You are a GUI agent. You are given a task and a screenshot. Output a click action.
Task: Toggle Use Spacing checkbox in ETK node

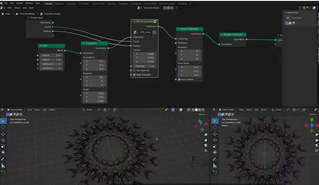134,70
